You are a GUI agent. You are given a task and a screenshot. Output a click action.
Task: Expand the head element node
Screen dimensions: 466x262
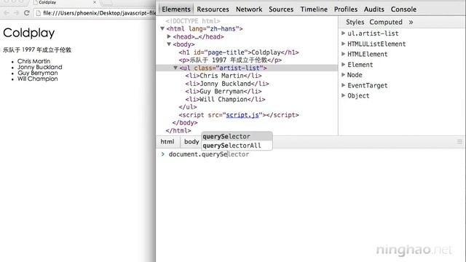(169, 36)
